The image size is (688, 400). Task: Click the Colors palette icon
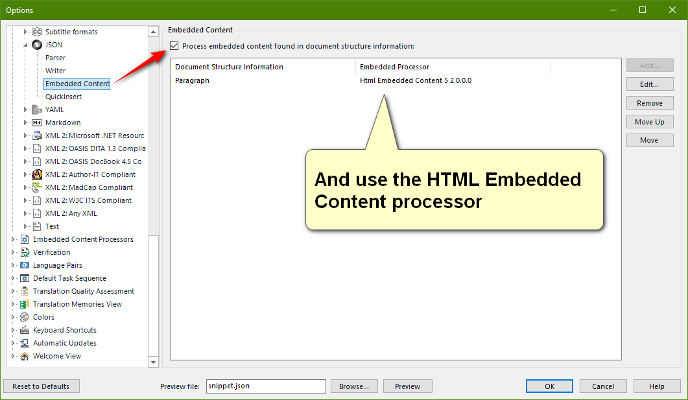[x=25, y=317]
